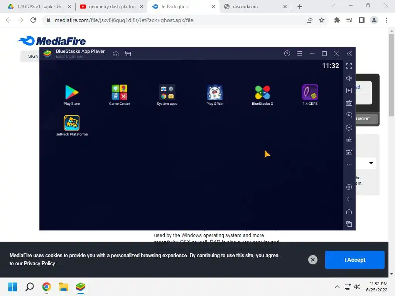This screenshot has width=395, height=296.
Task: Open BlueStacks recent apps button
Action: point(349,224)
